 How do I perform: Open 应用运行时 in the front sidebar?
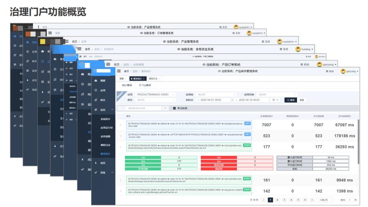(106, 128)
